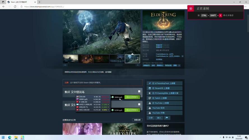The height and width of the screenshot is (140, 249).
Task: Click the ¥ 298.00 China price row
Action: coord(93,102)
